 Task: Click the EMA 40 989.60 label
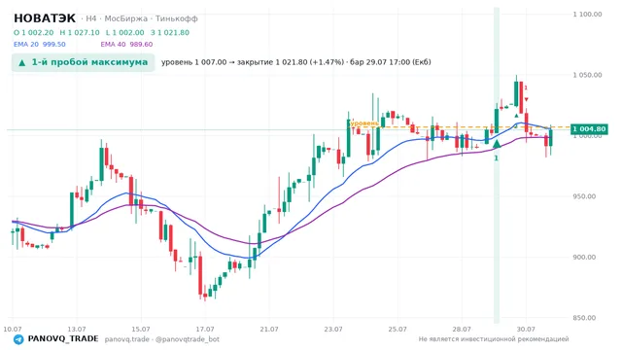pyautogui.click(x=126, y=44)
